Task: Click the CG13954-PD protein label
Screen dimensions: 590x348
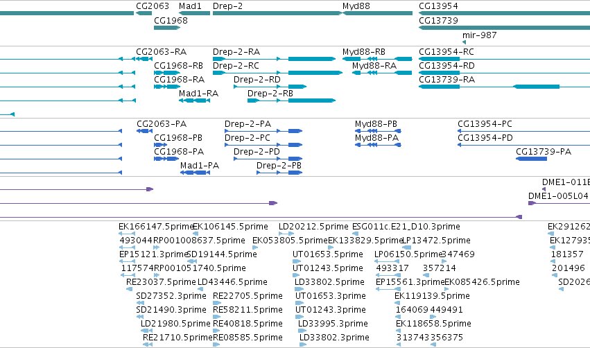Action: click(485, 138)
